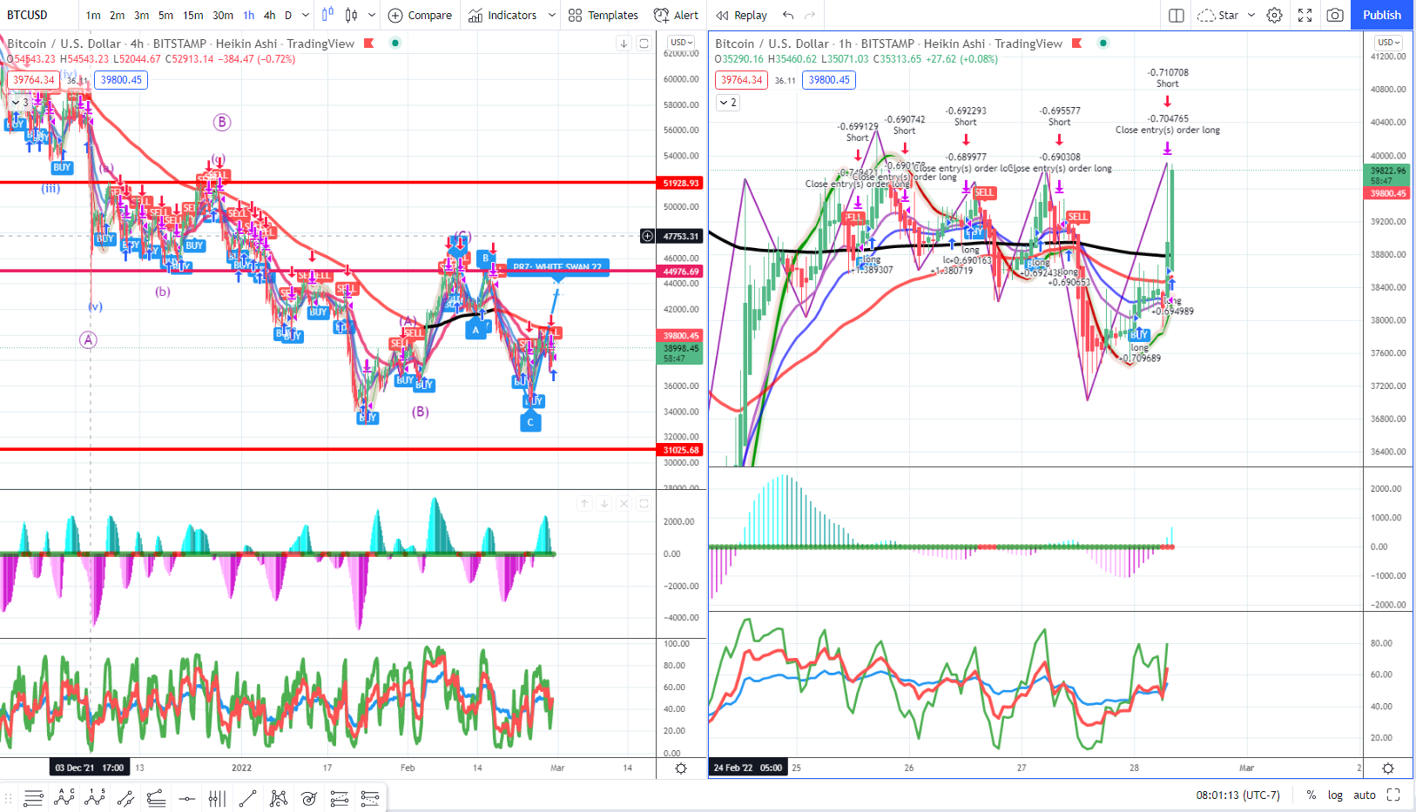Click left chart green market status dot
Image resolution: width=1416 pixels, height=812 pixels.
click(x=394, y=43)
